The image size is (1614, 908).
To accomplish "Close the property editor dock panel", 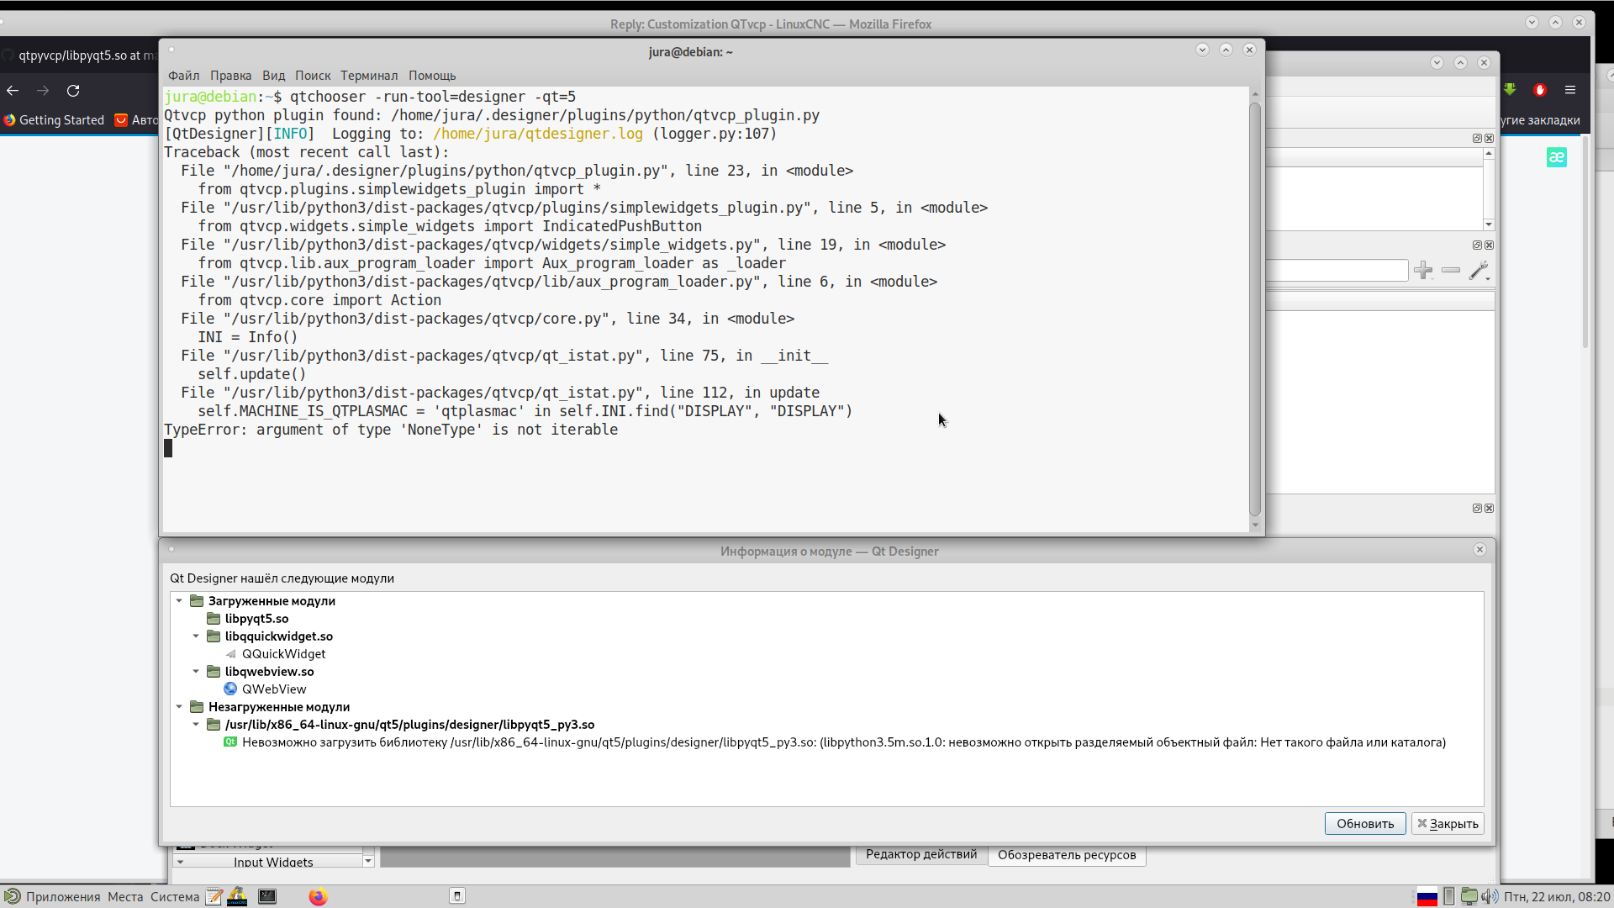I will [1489, 245].
